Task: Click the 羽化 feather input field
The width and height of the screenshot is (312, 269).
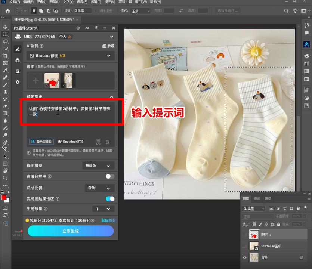Action: [x=83, y=10]
